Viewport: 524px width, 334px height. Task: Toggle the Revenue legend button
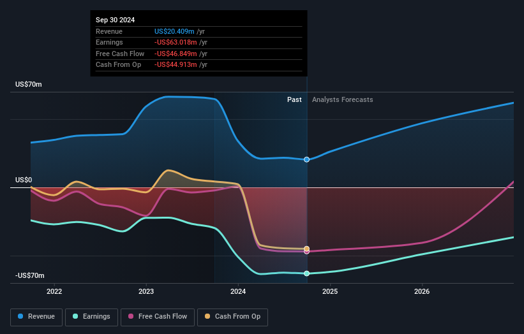coord(36,317)
